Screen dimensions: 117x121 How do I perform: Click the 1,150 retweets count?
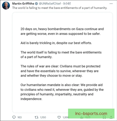pyautogui.click(x=43, y=117)
